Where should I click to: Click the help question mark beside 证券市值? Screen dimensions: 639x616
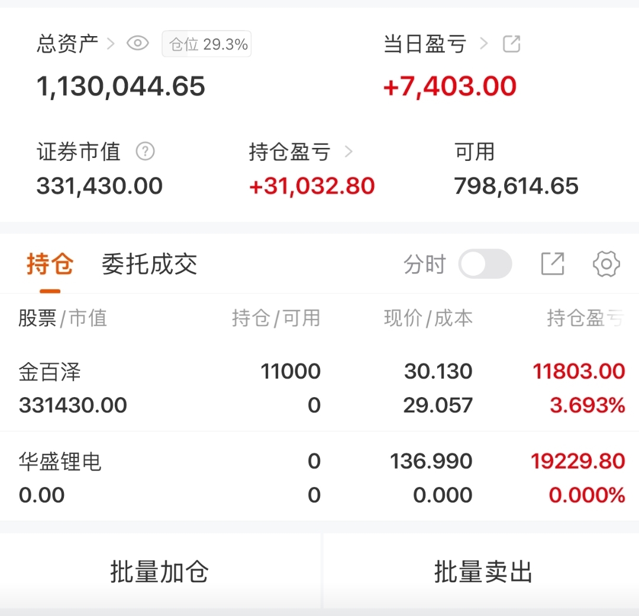145,152
